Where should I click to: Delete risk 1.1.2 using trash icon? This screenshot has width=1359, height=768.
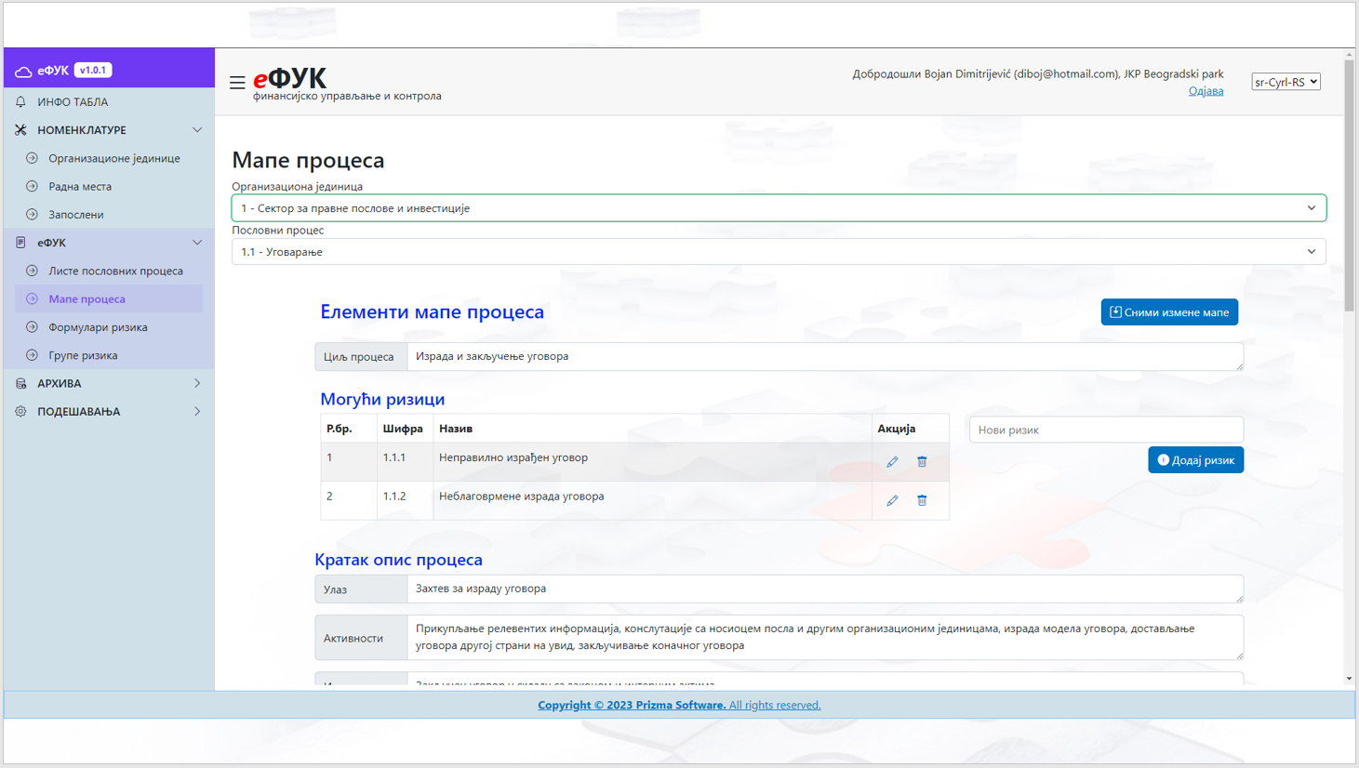pyautogui.click(x=922, y=501)
